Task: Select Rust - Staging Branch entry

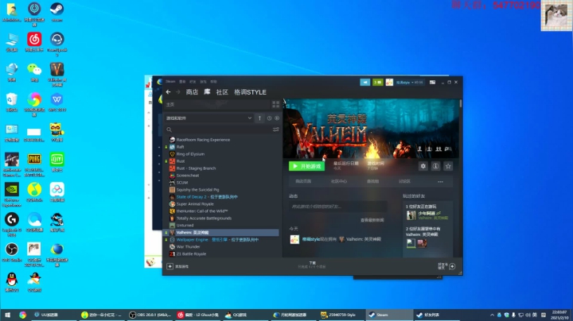Action: point(196,168)
